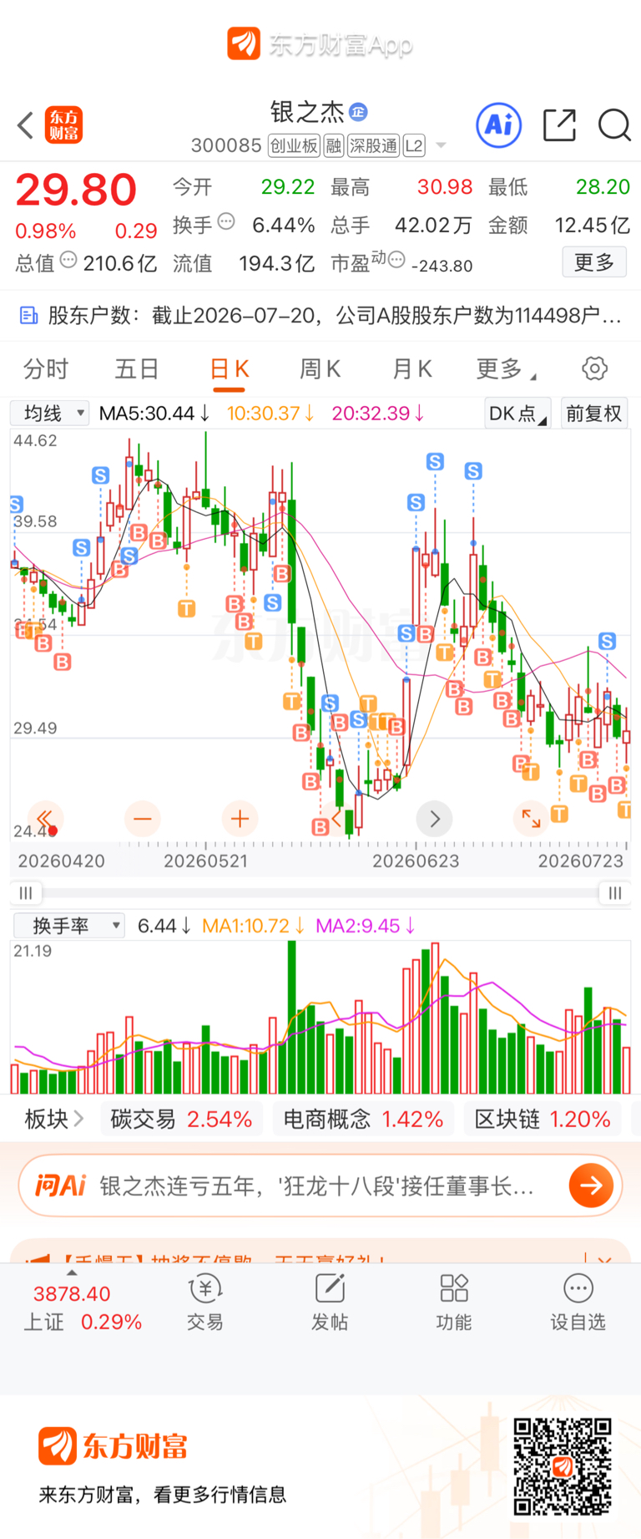This screenshot has width=641, height=1539.
Task: Expand the 更多 chart period menu
Action: pyautogui.click(x=506, y=368)
